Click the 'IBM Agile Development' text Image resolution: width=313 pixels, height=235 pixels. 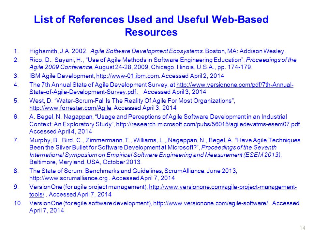tap(62, 76)
